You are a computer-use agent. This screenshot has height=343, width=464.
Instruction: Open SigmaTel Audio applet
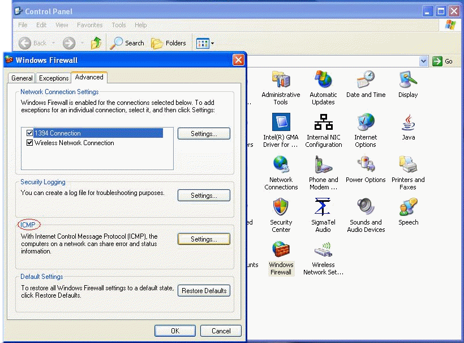coord(323,215)
